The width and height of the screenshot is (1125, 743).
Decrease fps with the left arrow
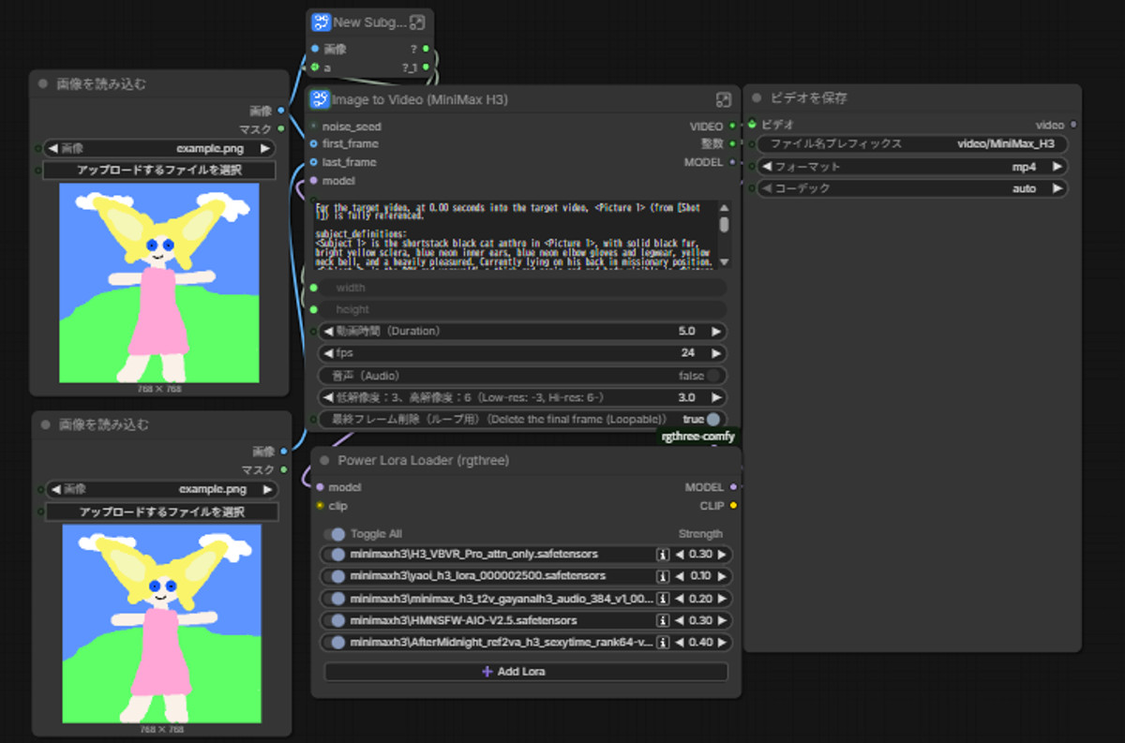click(328, 353)
